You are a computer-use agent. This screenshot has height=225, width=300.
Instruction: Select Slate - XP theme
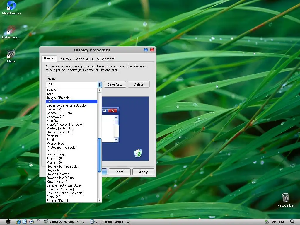click(71, 197)
